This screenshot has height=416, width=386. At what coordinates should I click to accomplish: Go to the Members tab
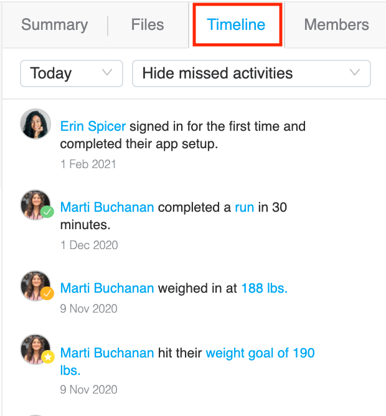click(336, 25)
